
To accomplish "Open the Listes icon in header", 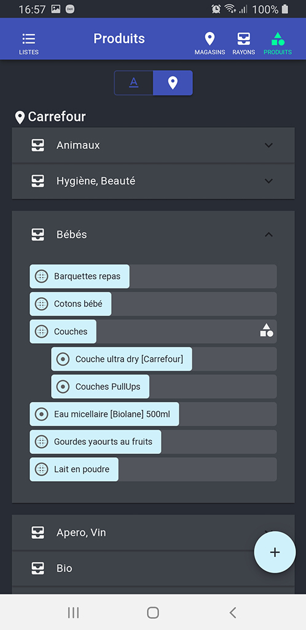I will click(29, 39).
